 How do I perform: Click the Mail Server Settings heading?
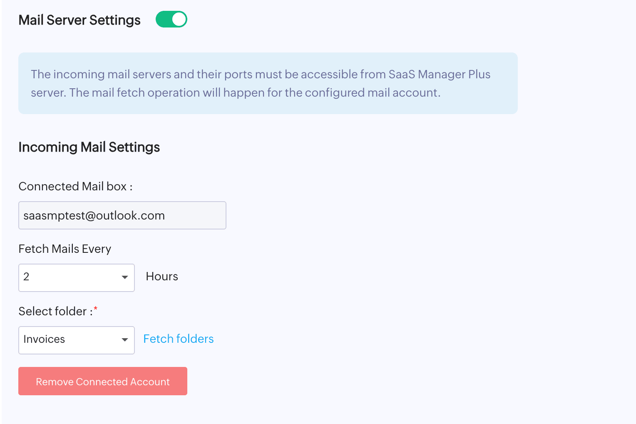[79, 20]
